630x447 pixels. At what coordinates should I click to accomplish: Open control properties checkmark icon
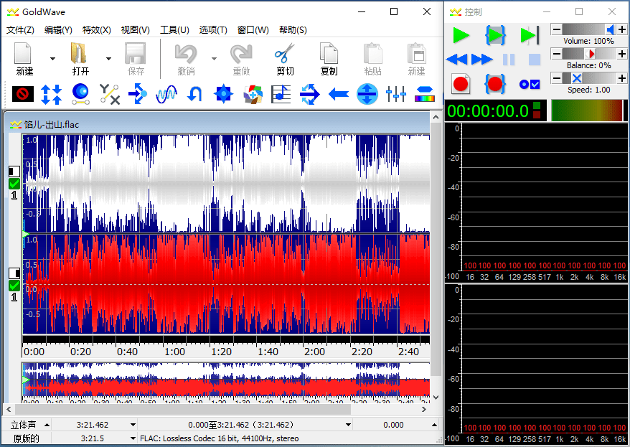coord(530,84)
